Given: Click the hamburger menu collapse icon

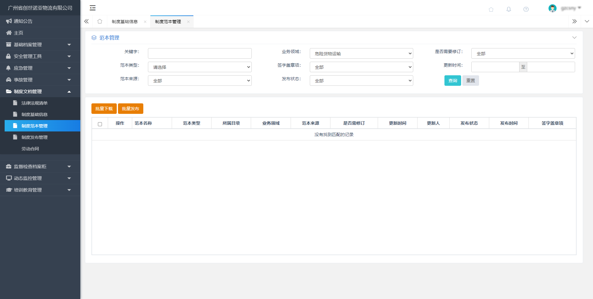Looking at the screenshot, I should [x=92, y=8].
